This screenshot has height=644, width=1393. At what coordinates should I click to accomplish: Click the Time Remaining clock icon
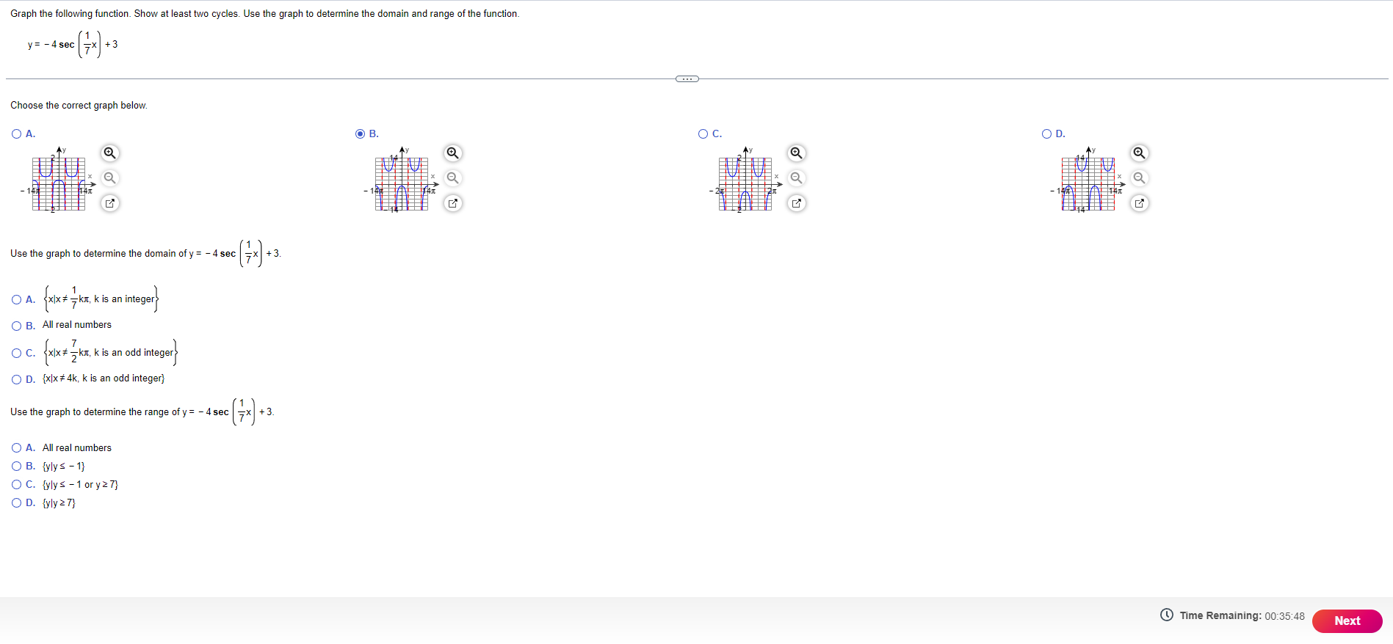[1167, 615]
